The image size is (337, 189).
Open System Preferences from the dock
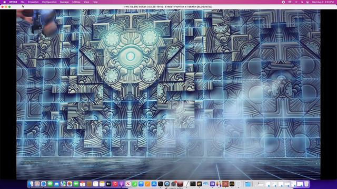click(x=174, y=184)
